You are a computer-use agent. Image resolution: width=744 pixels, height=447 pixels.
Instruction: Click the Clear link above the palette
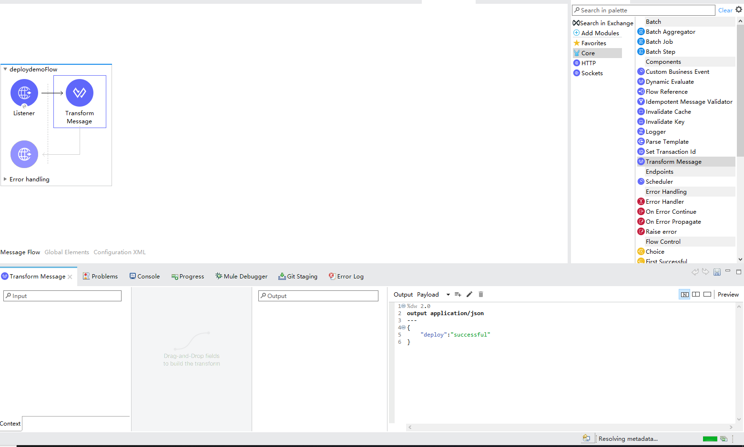pyautogui.click(x=725, y=10)
